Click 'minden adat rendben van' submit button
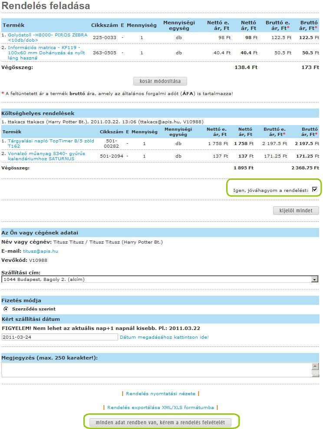This screenshot has width=323, height=429. pos(160,422)
